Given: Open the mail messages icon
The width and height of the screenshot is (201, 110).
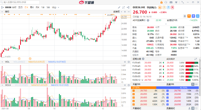Looking at the screenshot, I should point(171,2).
